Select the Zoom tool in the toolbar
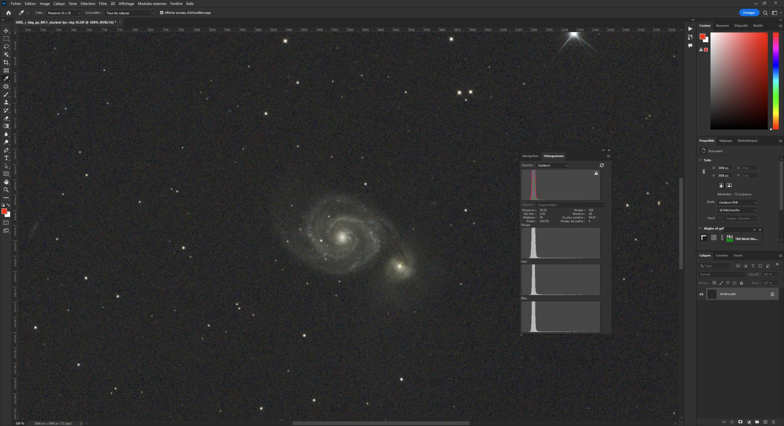The height and width of the screenshot is (426, 784). coord(6,190)
